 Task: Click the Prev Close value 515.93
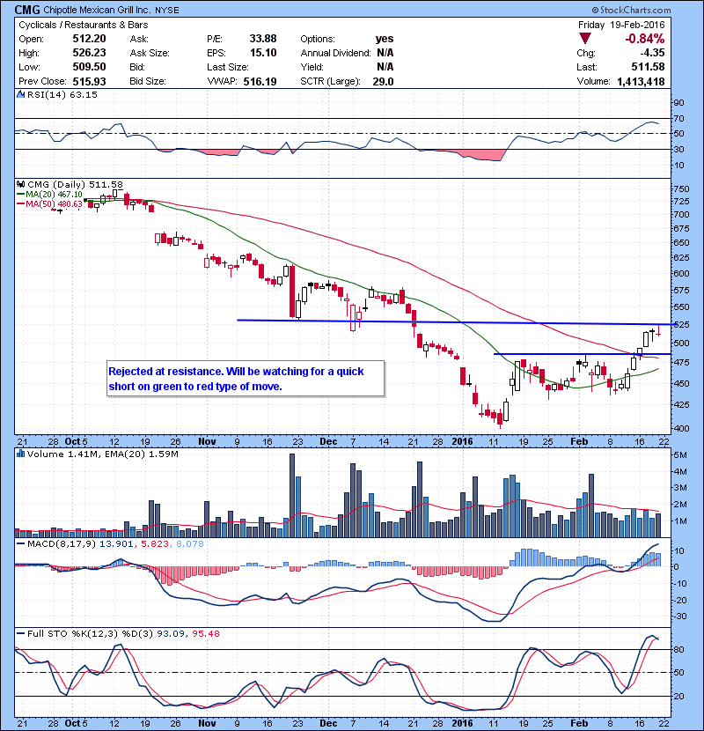(x=89, y=81)
